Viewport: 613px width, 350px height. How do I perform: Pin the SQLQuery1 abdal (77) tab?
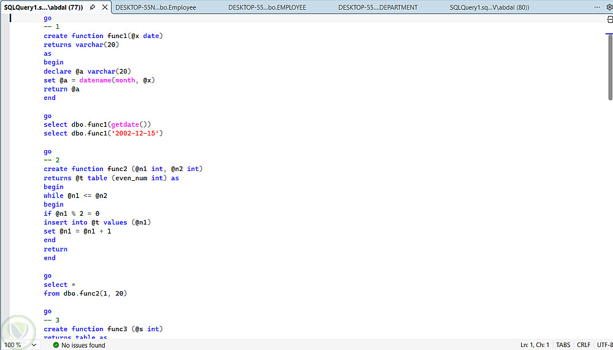[93, 7]
